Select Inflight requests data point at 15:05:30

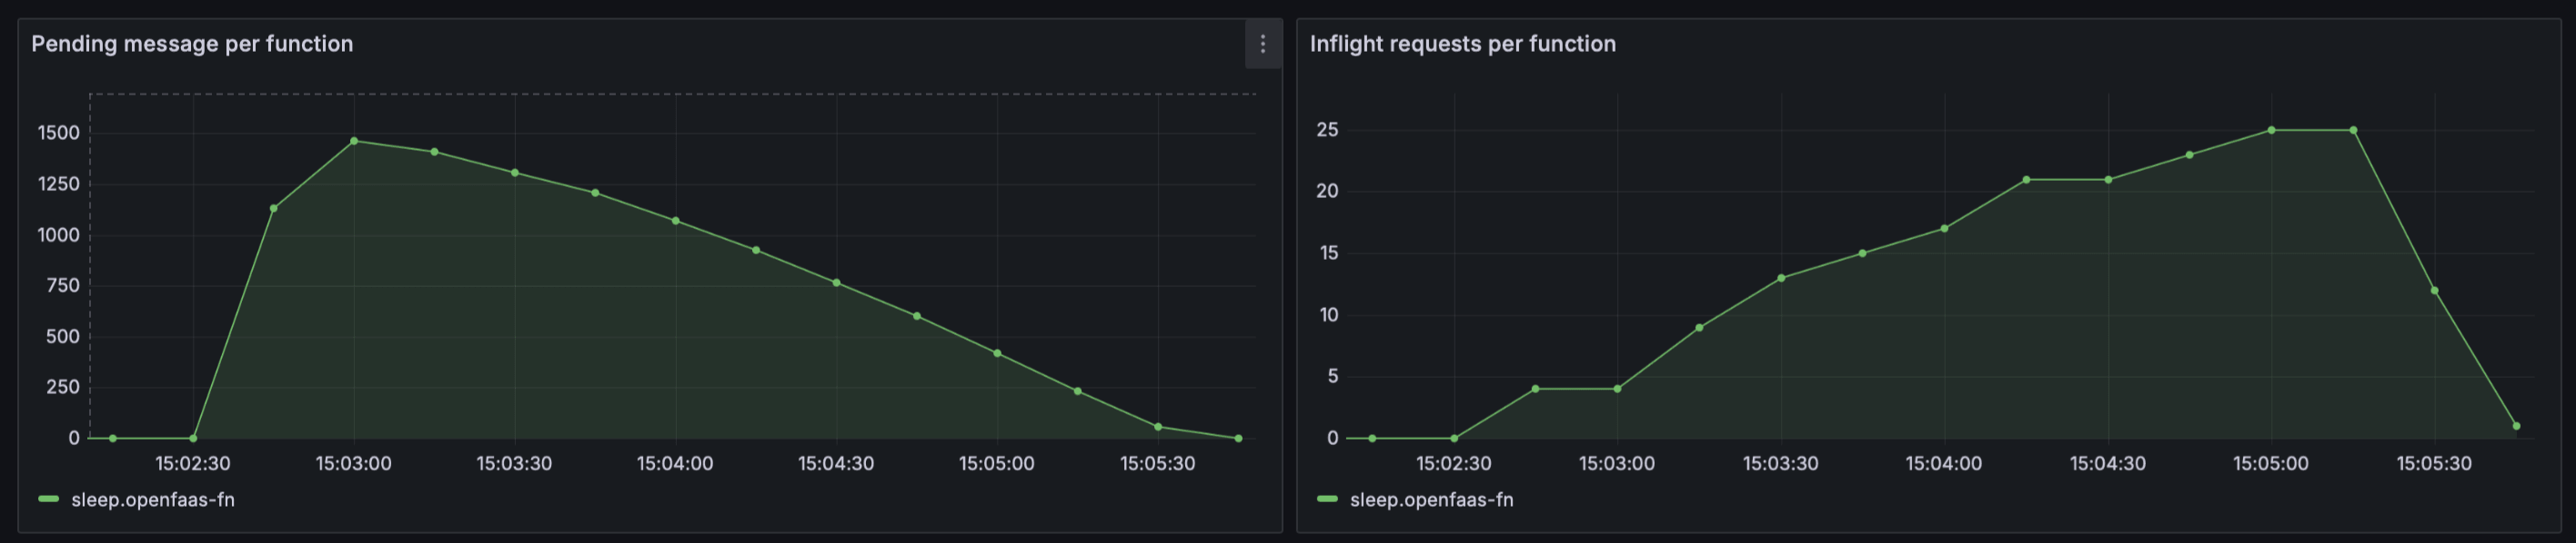pyautogui.click(x=2434, y=291)
